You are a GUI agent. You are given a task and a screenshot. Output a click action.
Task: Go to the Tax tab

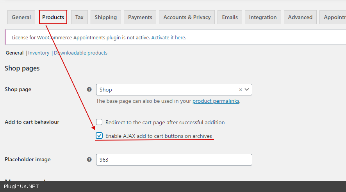[79, 17]
